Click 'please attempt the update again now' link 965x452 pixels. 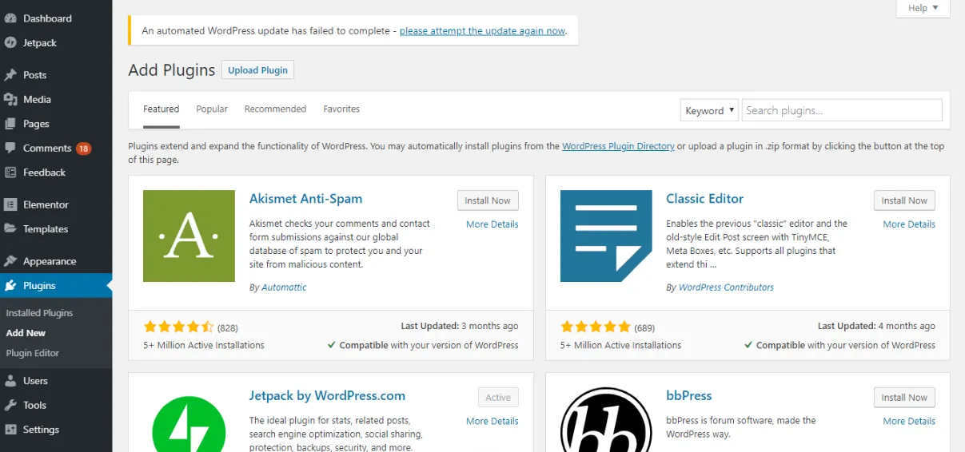coord(483,31)
